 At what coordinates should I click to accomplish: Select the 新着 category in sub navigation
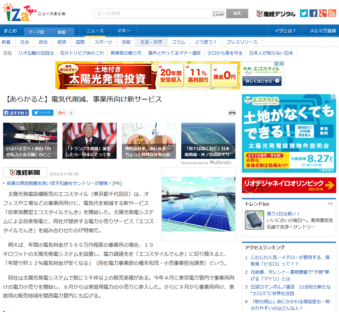click(x=6, y=42)
